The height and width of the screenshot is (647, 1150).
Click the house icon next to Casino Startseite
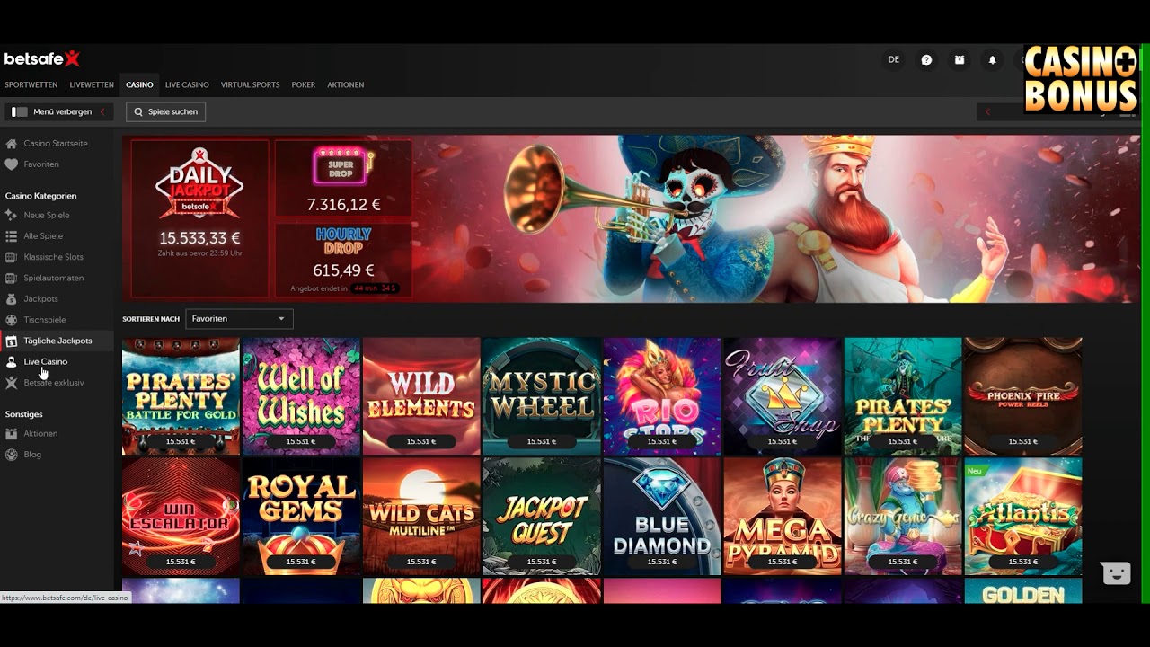[x=11, y=144]
